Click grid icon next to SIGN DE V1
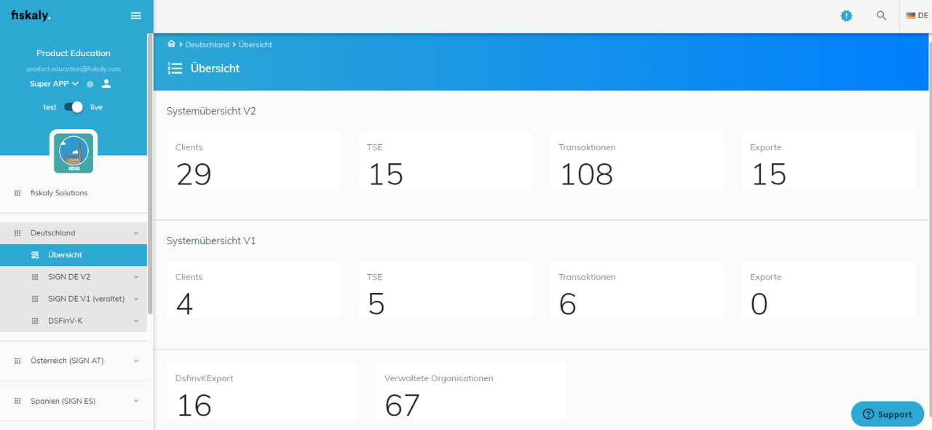Viewport: 932px width, 430px height. click(35, 299)
